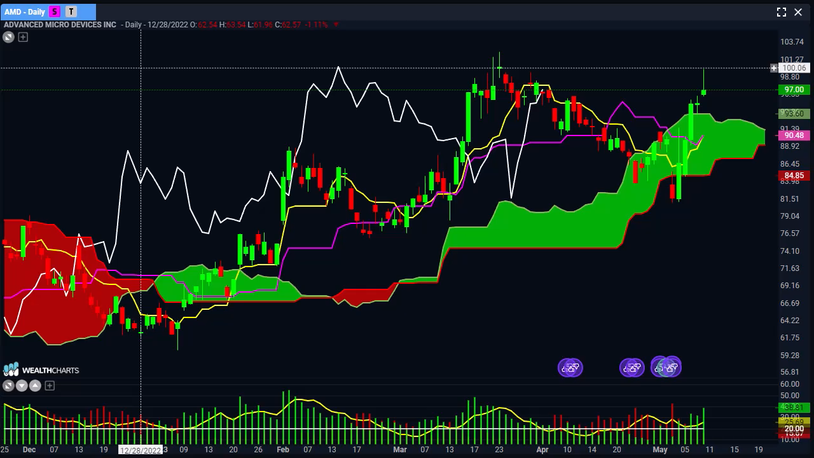Click the gray T badge on AMD tab

71,11
